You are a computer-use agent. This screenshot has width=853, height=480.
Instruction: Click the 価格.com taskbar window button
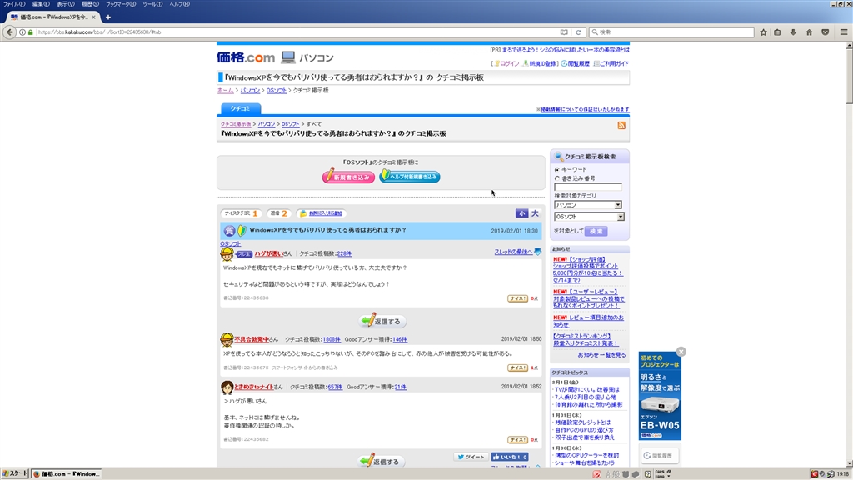click(66, 474)
